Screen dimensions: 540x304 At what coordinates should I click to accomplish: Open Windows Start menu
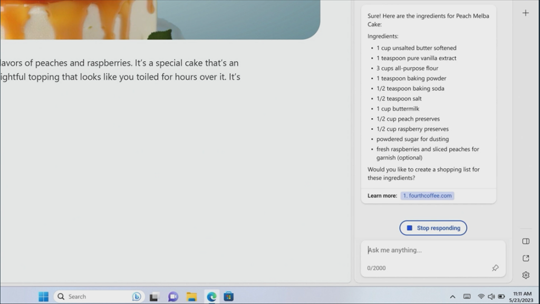point(43,297)
